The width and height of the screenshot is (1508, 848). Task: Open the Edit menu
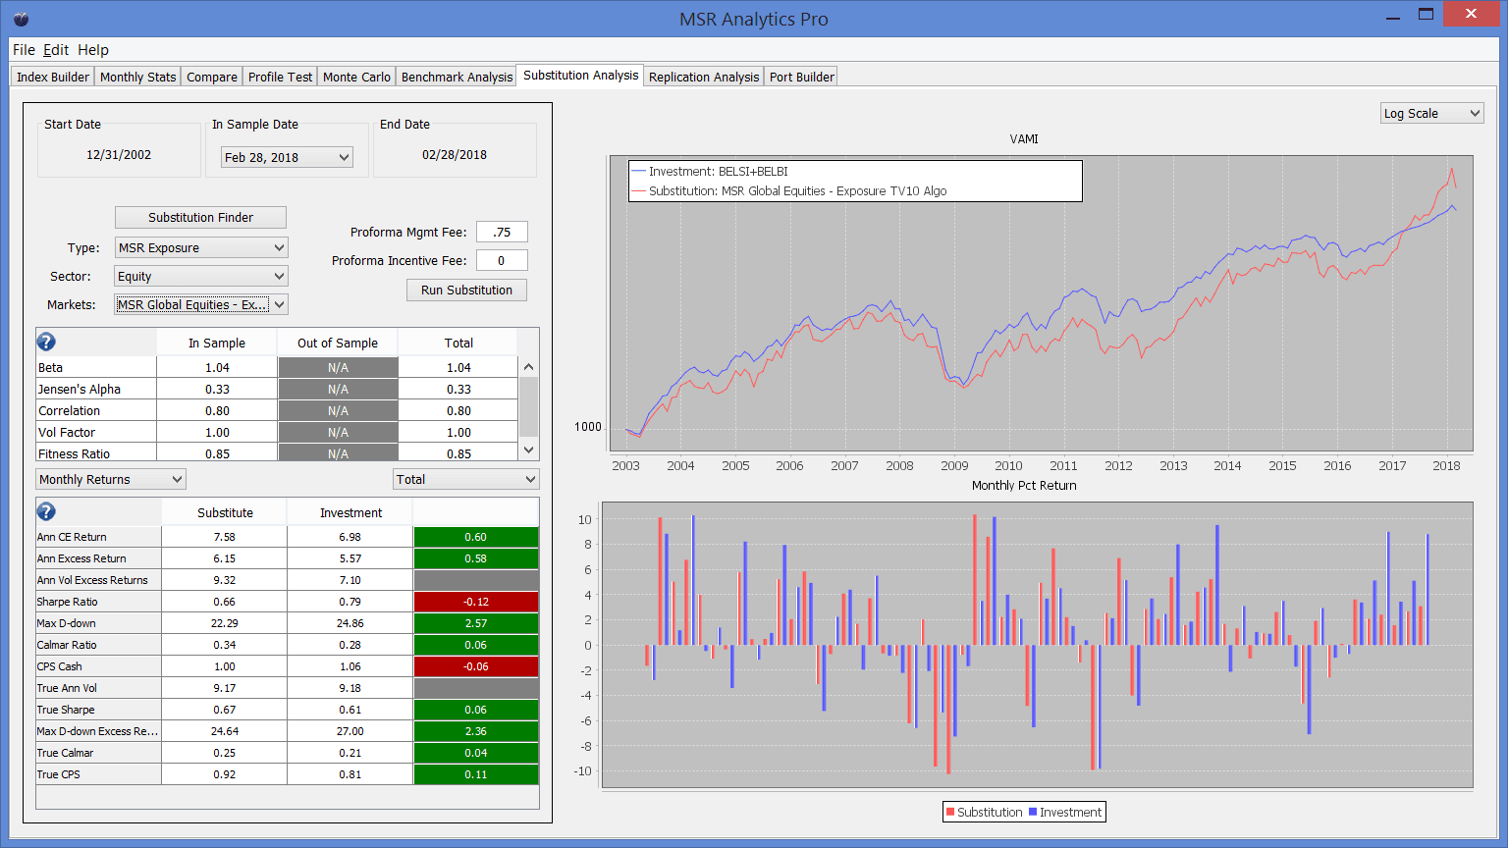[56, 50]
